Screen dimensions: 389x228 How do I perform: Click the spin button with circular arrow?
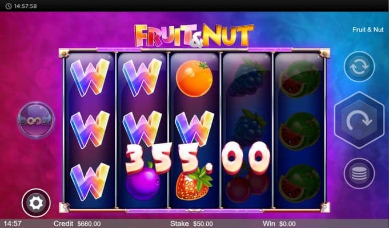coord(359,120)
